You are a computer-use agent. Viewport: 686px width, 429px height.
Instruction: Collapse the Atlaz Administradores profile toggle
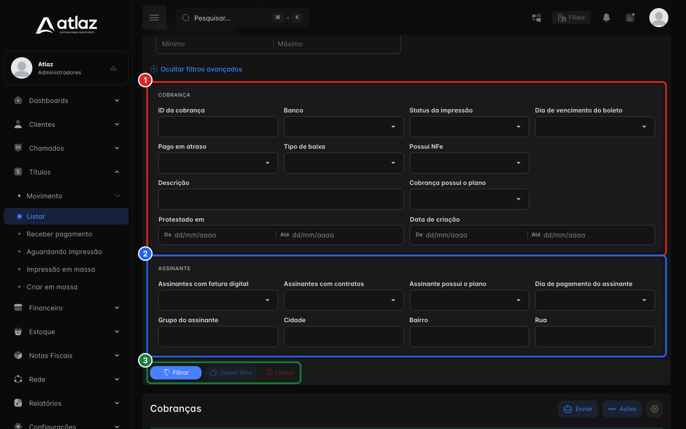click(113, 68)
